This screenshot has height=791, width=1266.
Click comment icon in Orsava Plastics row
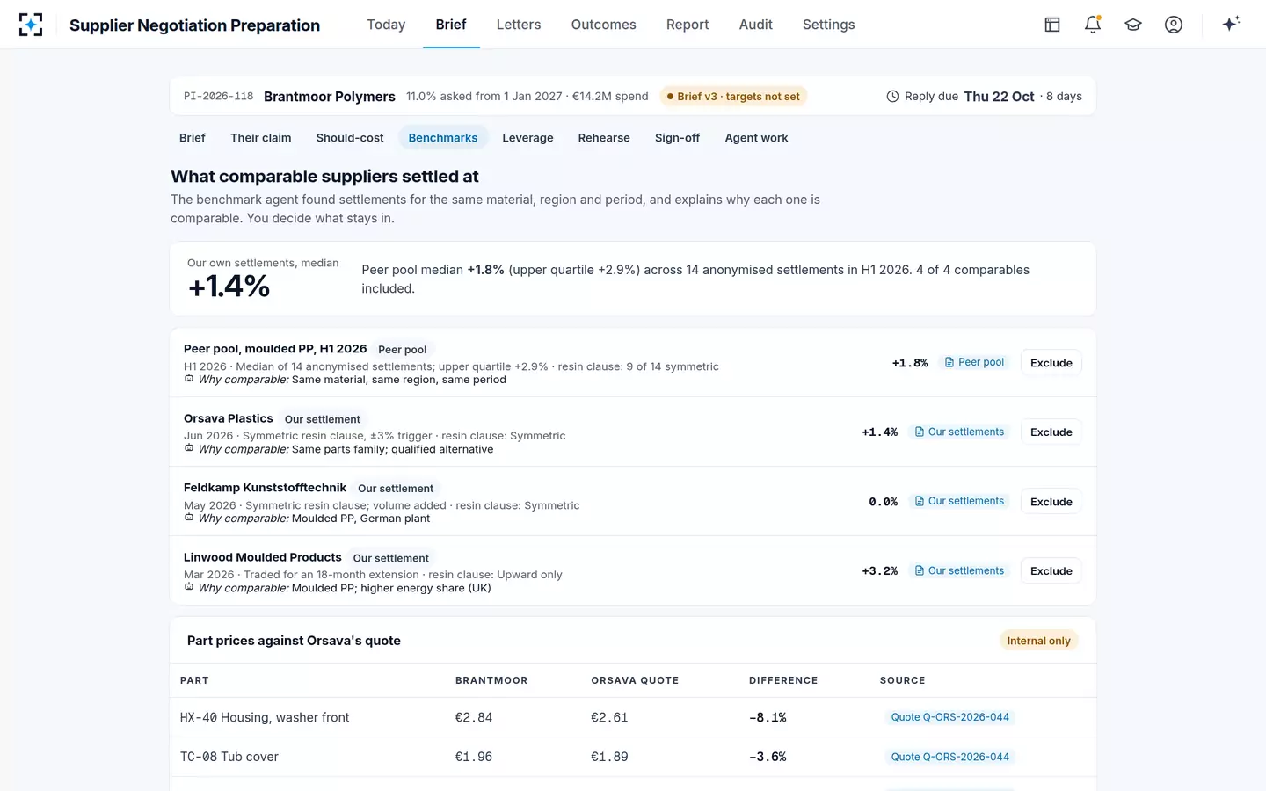pyautogui.click(x=189, y=448)
